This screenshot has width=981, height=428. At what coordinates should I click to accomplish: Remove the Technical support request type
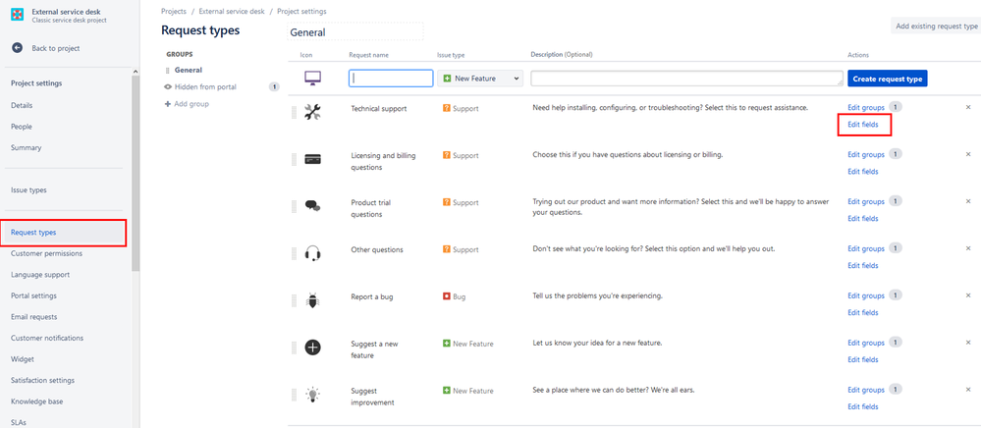[x=968, y=108]
